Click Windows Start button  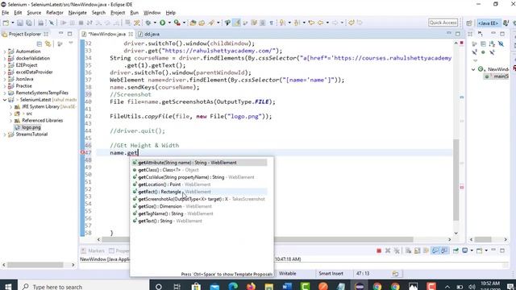(8, 286)
